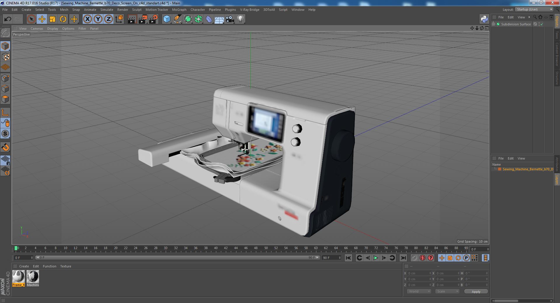560x303 pixels.
Task: Select the Live Selection tool
Action: [x=31, y=19]
